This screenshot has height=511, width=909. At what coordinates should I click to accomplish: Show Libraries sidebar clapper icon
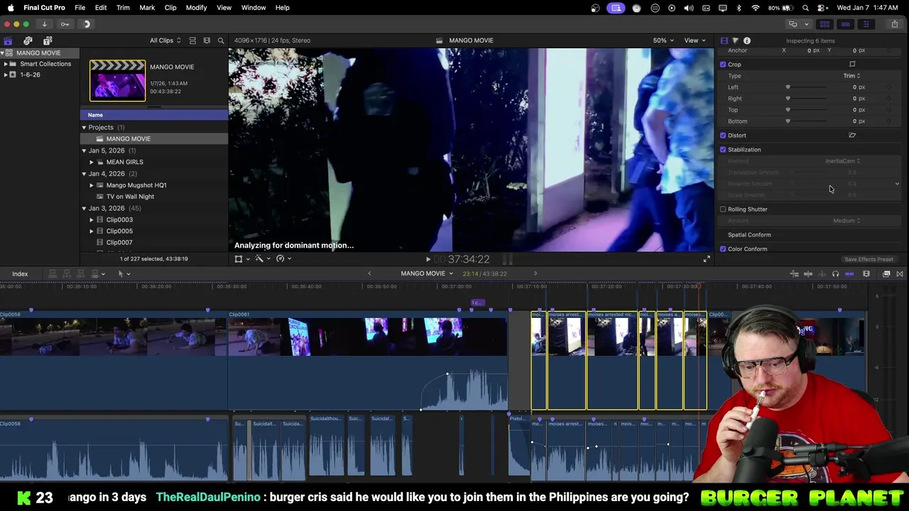pyautogui.click(x=8, y=40)
